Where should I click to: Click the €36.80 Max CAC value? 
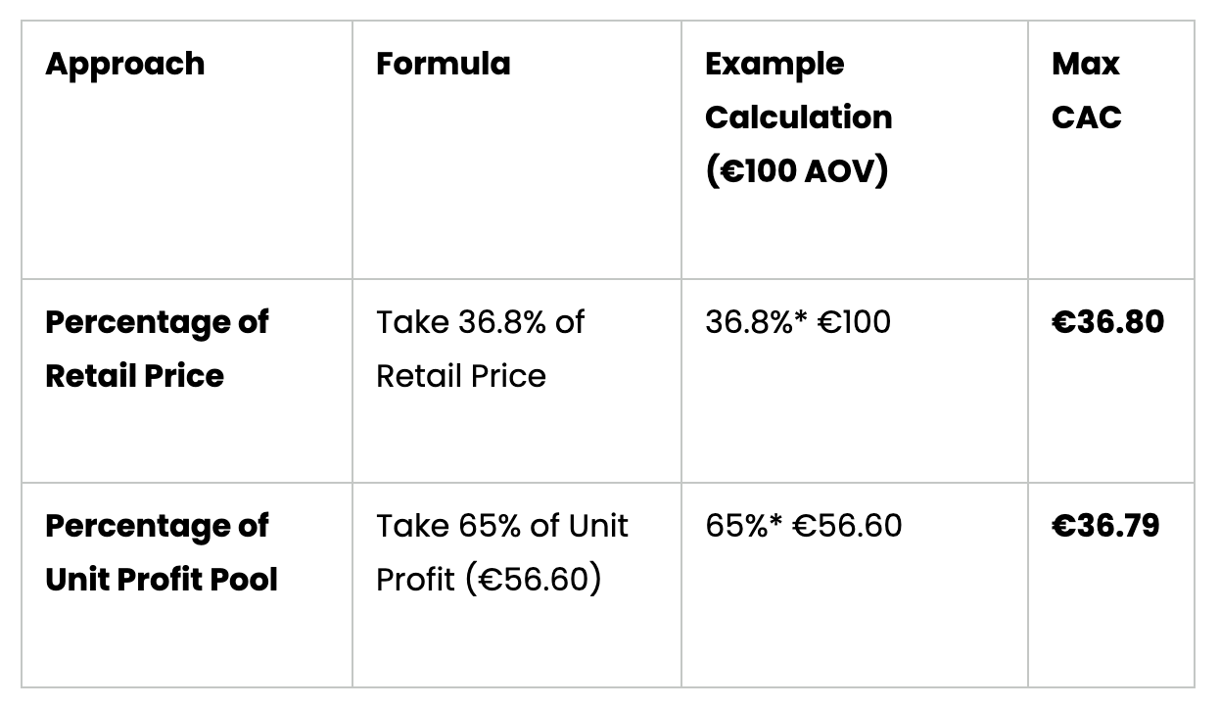click(1107, 322)
